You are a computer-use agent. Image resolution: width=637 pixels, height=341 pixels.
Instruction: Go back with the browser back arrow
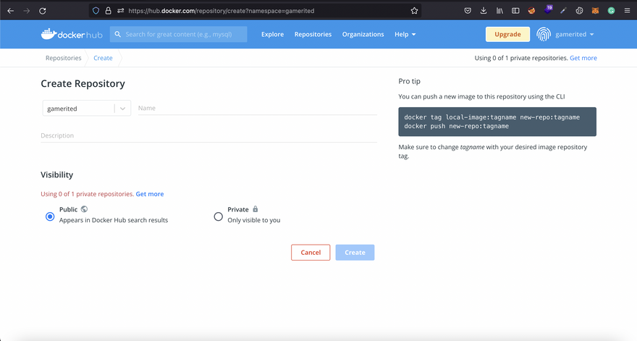coord(10,11)
